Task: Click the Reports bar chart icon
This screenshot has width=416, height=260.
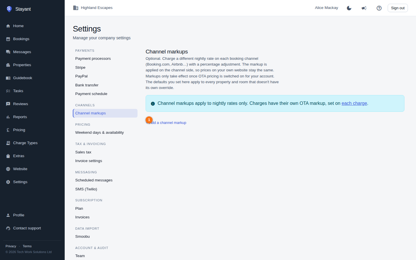Action: click(8, 117)
